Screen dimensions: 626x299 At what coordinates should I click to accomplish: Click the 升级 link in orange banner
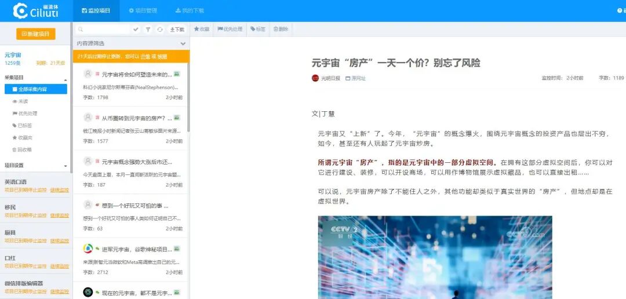pyautogui.click(x=145, y=57)
